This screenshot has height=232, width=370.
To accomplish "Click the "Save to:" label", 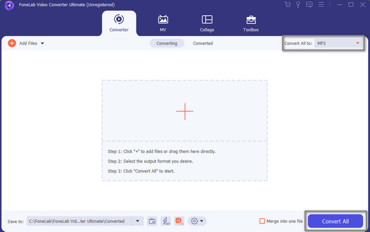I will pos(15,221).
